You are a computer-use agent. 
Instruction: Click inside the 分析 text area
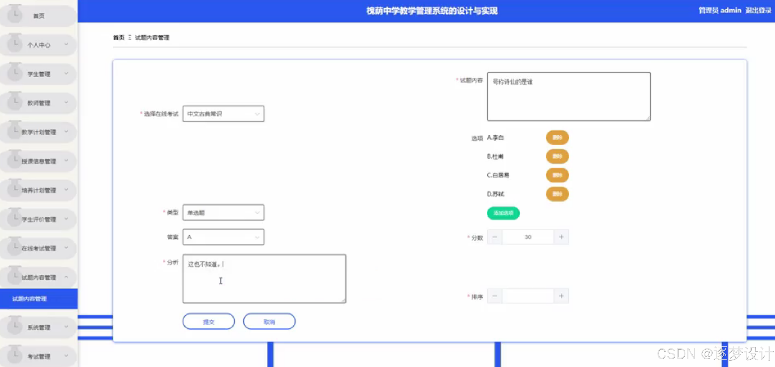coord(264,279)
